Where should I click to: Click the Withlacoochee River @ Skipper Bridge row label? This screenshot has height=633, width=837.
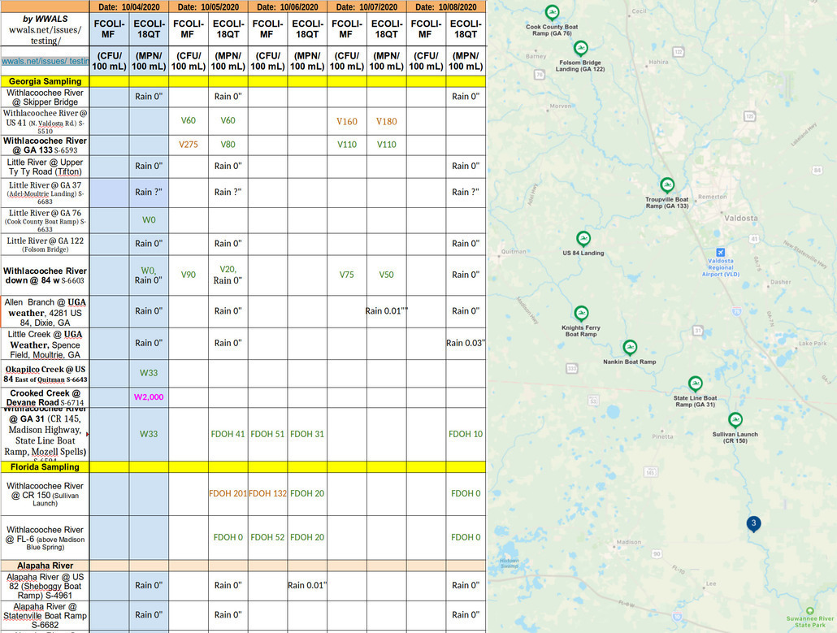[x=45, y=98]
